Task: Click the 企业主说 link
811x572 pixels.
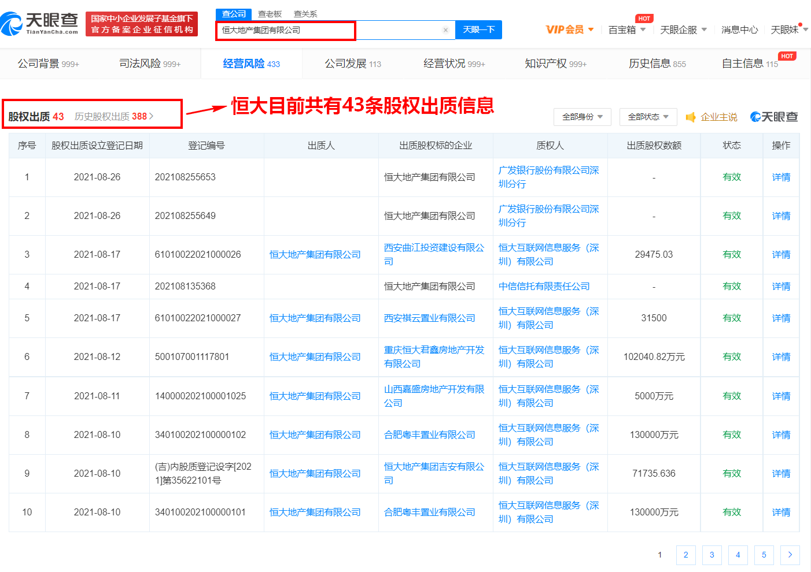Action: (719, 117)
